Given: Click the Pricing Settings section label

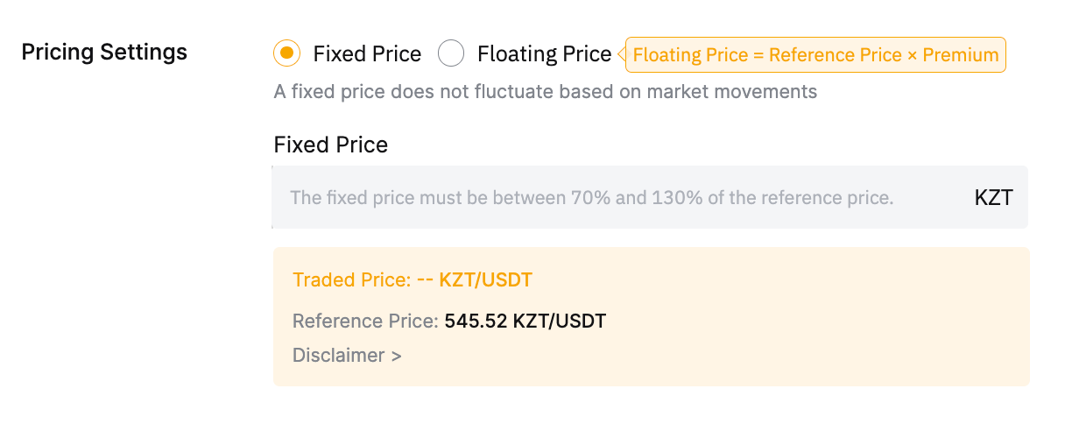Looking at the screenshot, I should coord(104,52).
